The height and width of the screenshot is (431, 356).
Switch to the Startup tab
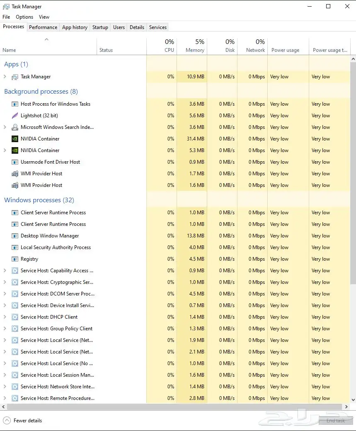tap(100, 27)
